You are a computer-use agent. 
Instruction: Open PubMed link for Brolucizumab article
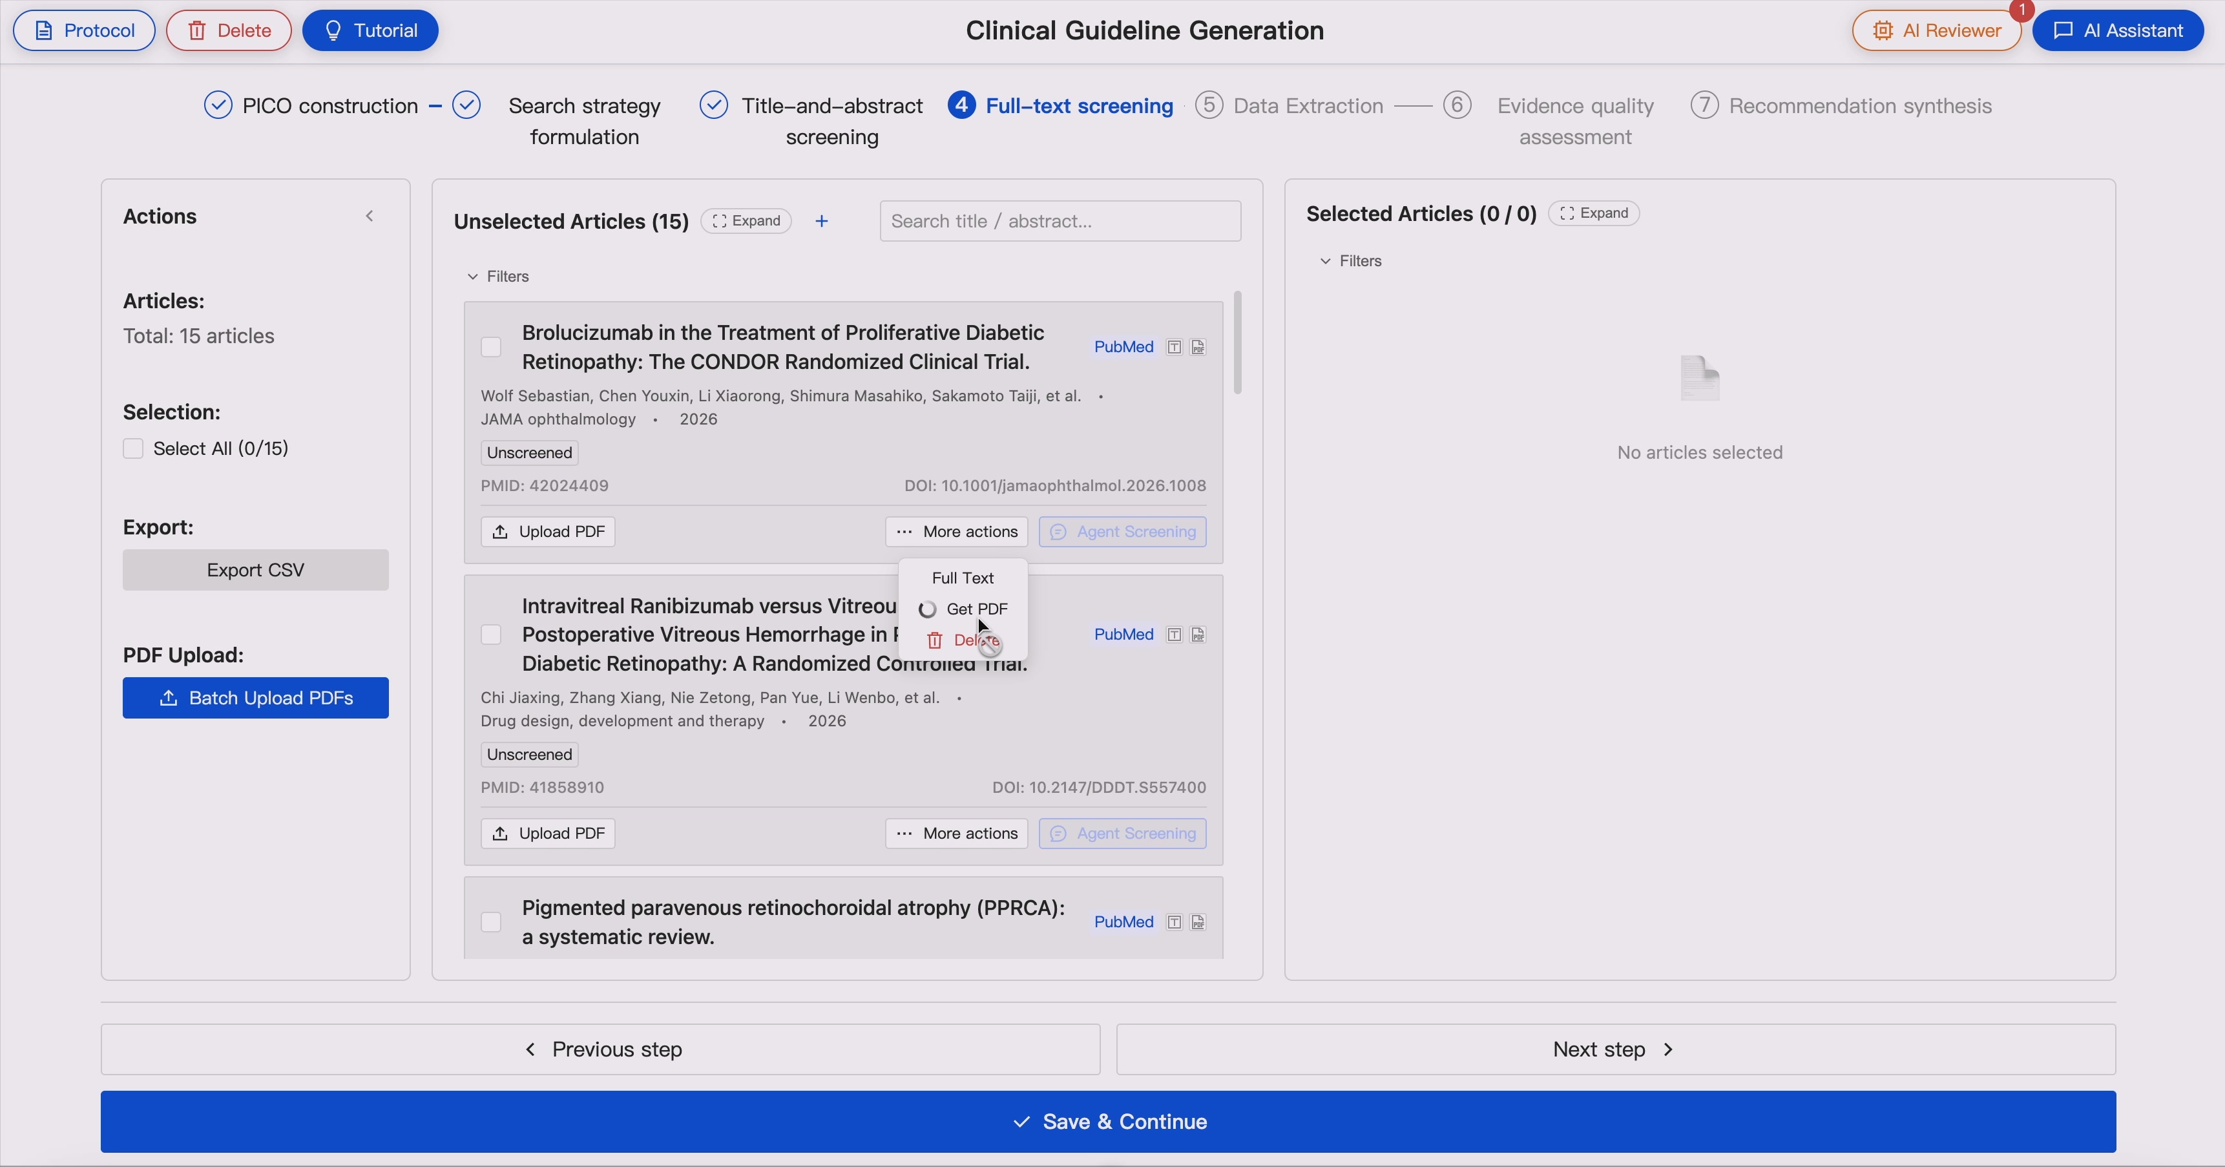[1123, 347]
